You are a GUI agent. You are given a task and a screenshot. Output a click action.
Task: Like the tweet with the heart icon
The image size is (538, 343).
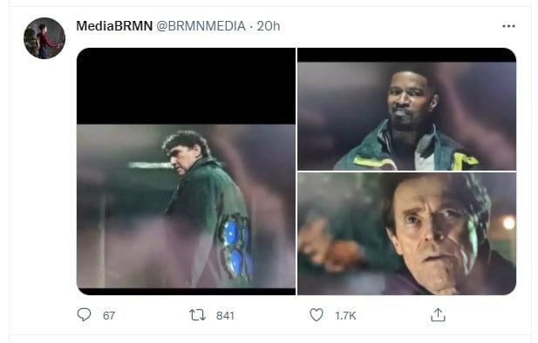(x=317, y=314)
